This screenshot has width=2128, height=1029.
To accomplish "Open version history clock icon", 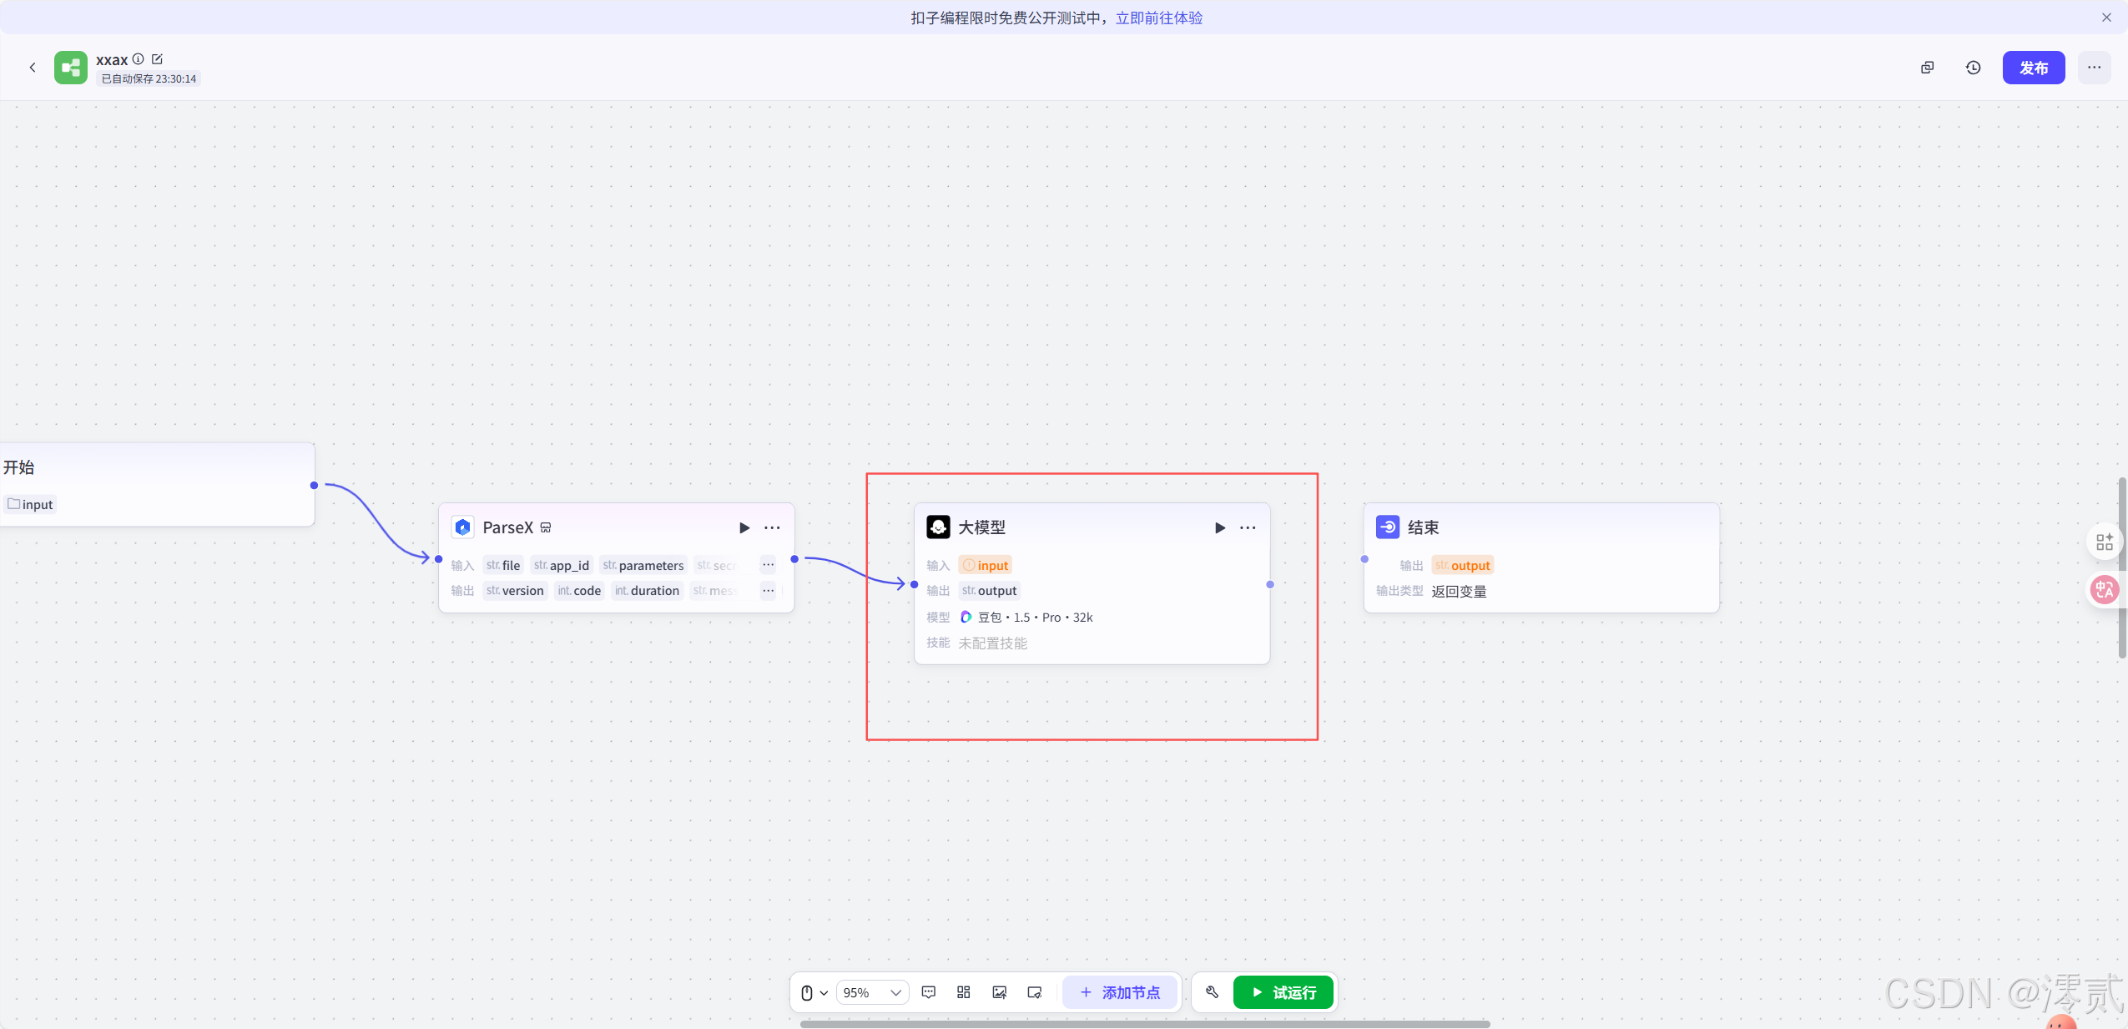I will click(x=1973, y=68).
